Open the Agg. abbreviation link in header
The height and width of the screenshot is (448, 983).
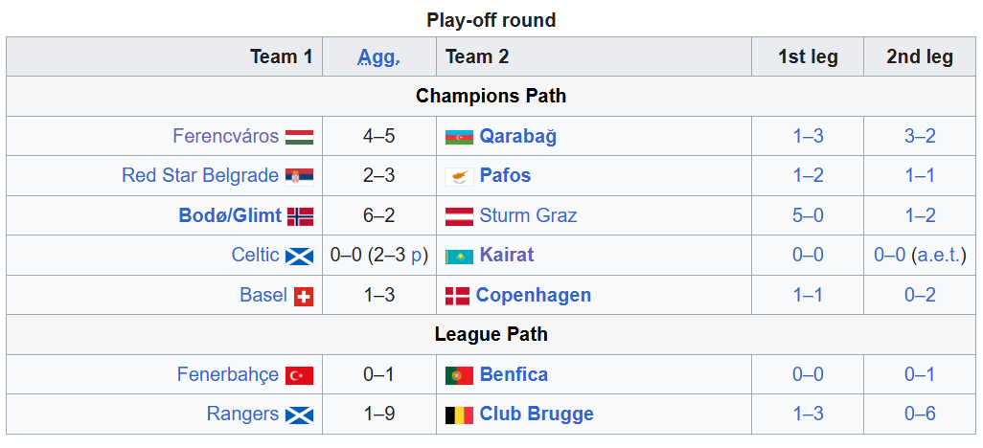(x=378, y=57)
